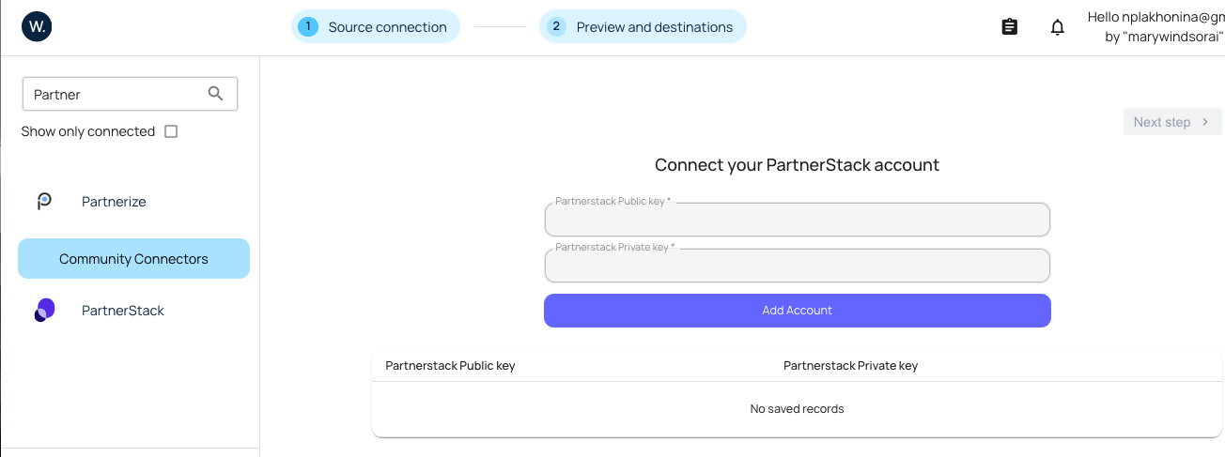
Task: Open the Hello nplakhonina user account
Action: 1155,26
